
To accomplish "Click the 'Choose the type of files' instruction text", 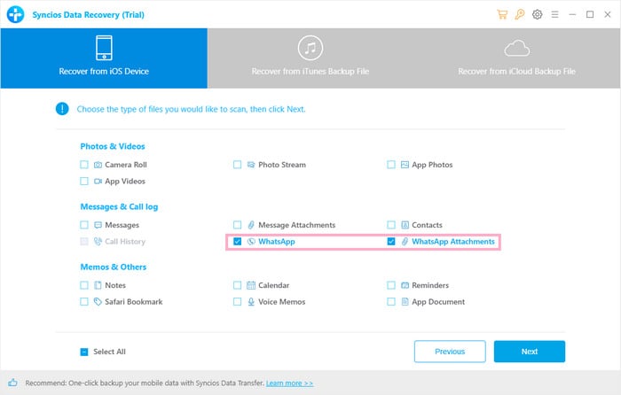I will coord(191,109).
